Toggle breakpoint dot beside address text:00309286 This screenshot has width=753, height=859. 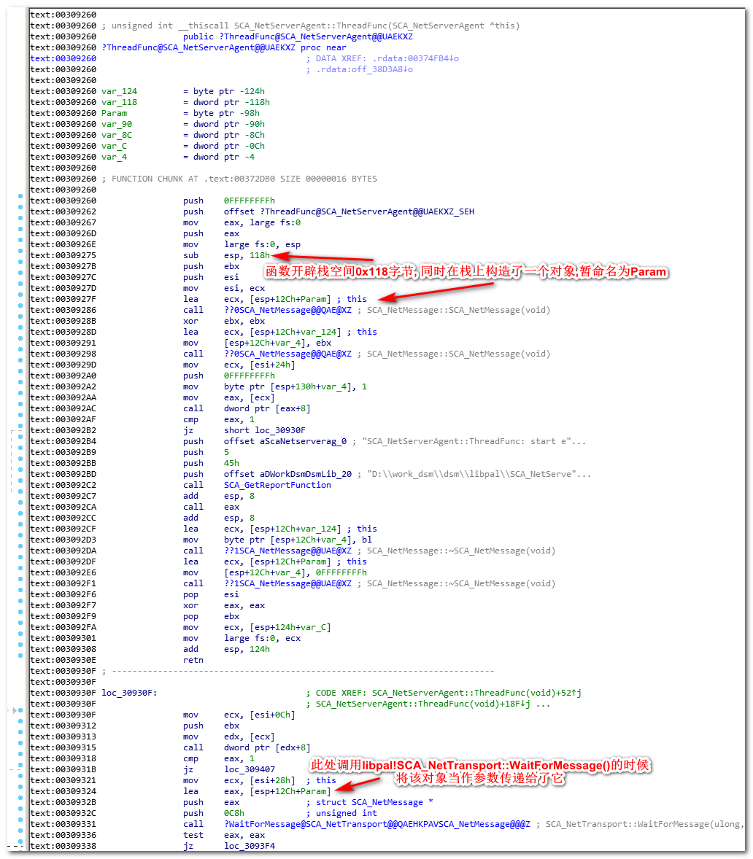pyautogui.click(x=20, y=306)
